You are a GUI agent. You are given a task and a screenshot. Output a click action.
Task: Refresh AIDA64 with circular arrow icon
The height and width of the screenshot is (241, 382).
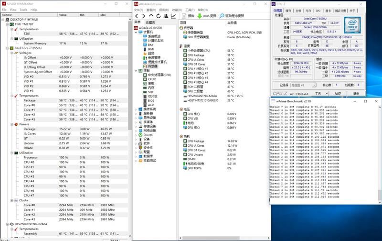pyautogui.click(x=159, y=16)
